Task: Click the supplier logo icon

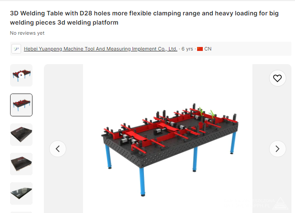Action: tap(16, 49)
